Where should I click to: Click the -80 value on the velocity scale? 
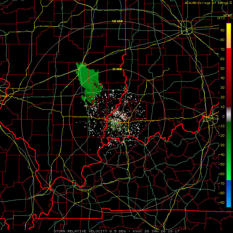222,193
